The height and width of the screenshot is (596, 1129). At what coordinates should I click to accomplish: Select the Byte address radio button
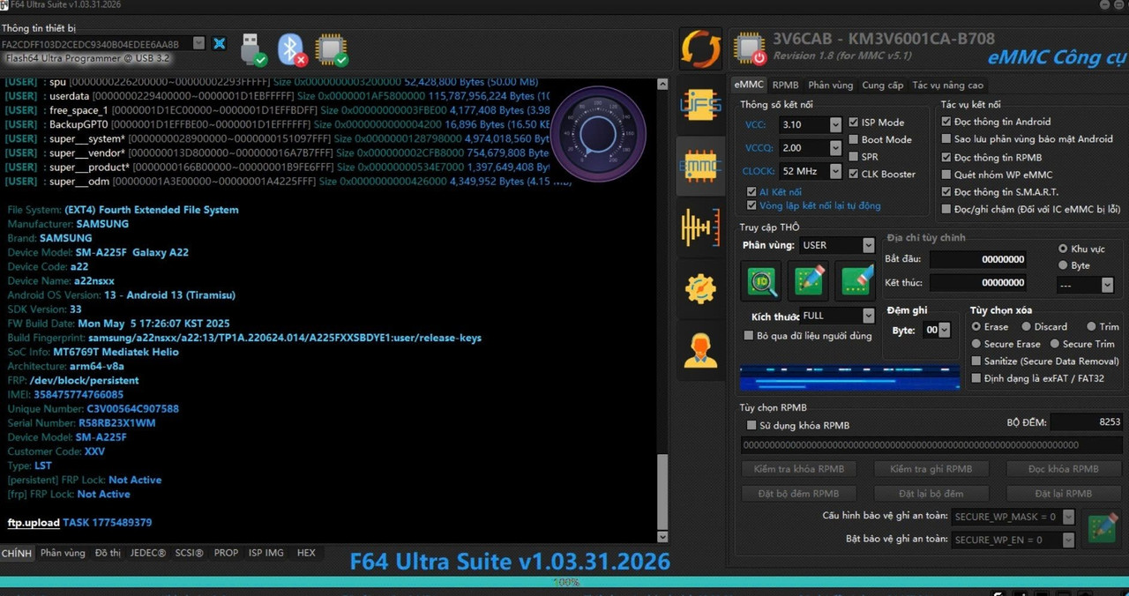(x=1063, y=265)
